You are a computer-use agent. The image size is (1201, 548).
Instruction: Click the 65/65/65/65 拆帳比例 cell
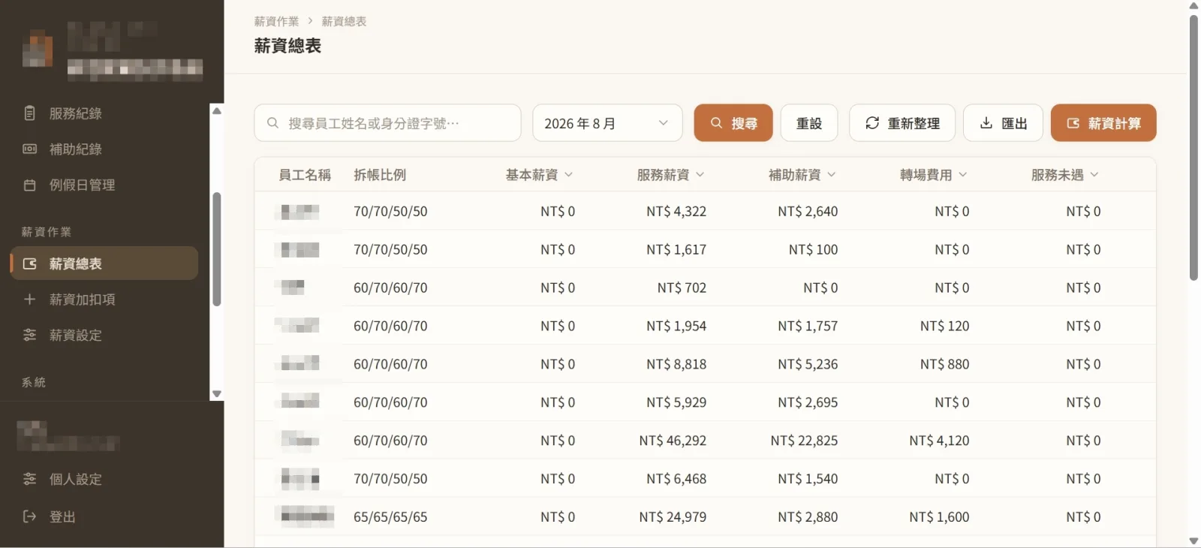pyautogui.click(x=390, y=517)
